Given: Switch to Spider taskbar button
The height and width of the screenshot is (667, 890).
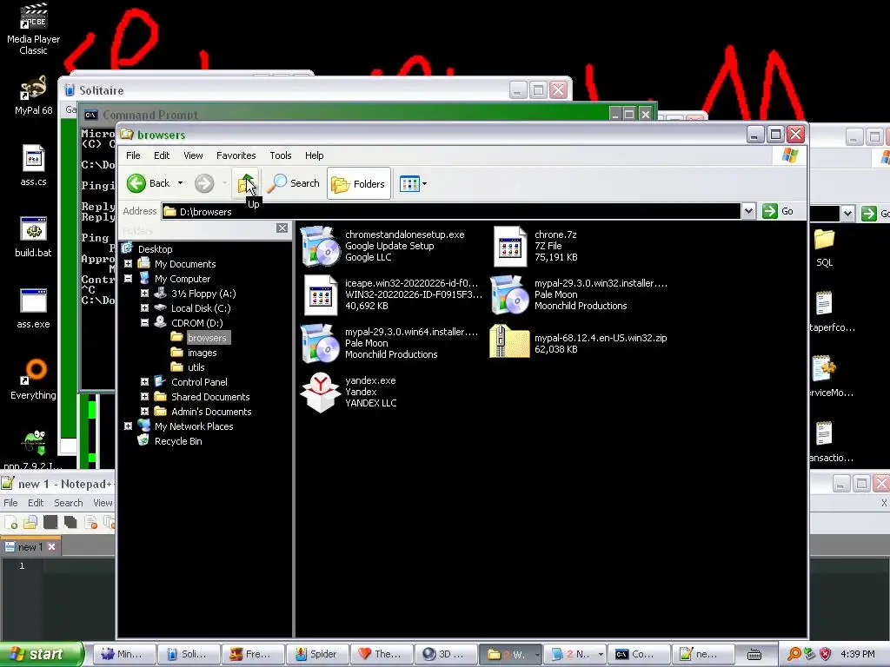Looking at the screenshot, I should [x=316, y=654].
